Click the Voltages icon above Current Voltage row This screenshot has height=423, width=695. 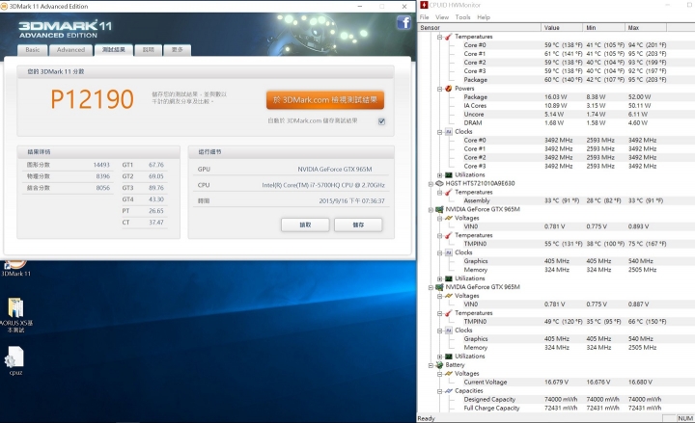tap(449, 374)
